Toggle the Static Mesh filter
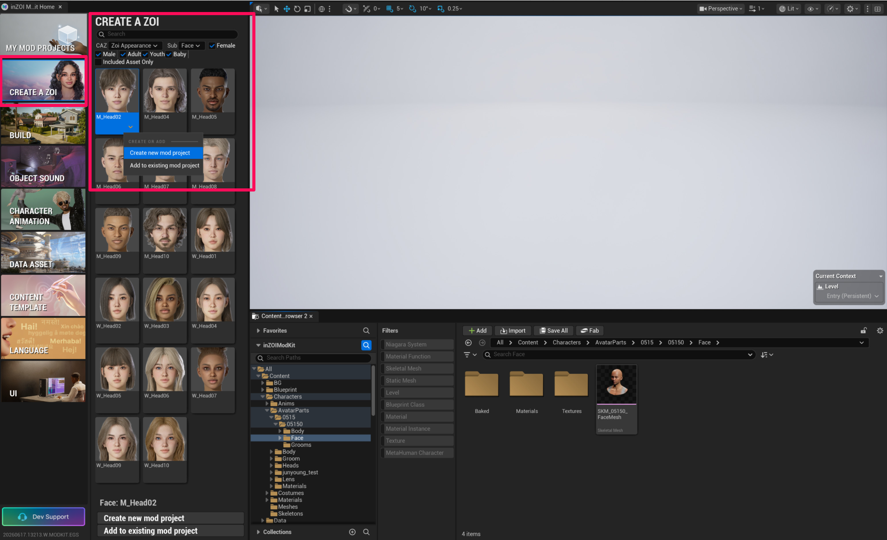 [x=417, y=381]
